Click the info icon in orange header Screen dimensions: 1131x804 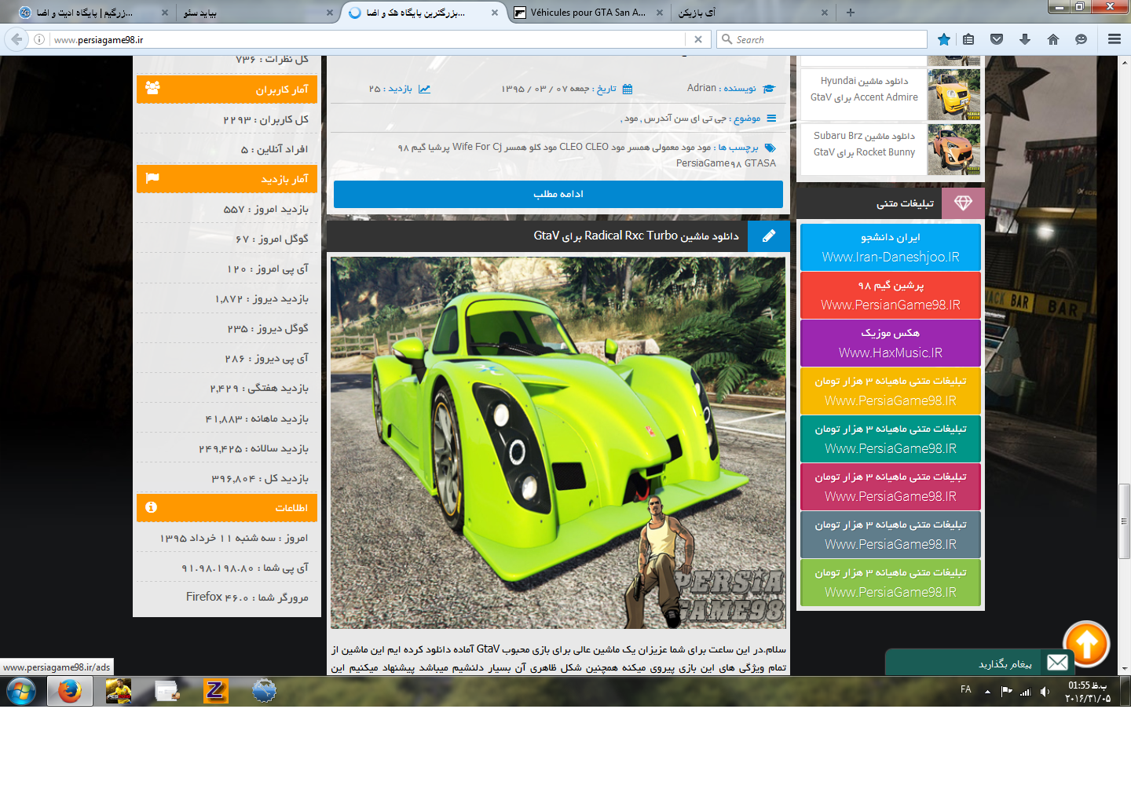152,507
